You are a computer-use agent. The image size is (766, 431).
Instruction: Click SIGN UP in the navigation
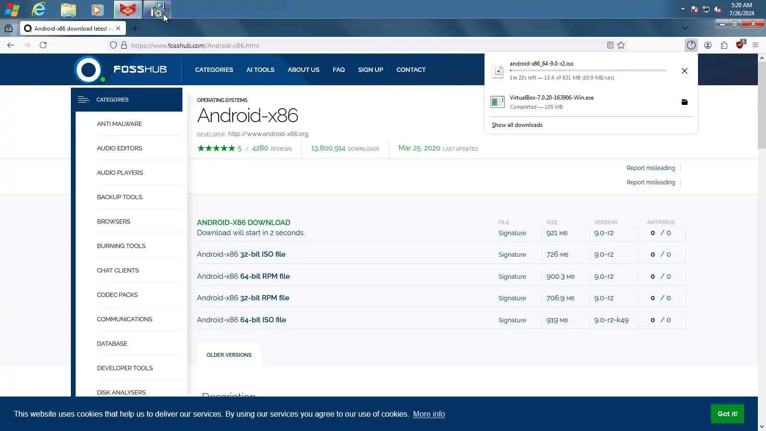coord(371,69)
